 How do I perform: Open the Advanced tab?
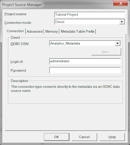pyautogui.click(x=35, y=32)
